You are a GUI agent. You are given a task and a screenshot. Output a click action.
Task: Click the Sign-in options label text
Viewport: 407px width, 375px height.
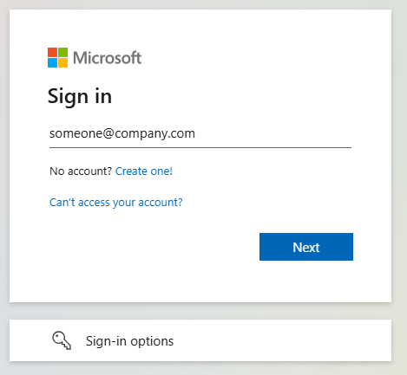click(129, 341)
